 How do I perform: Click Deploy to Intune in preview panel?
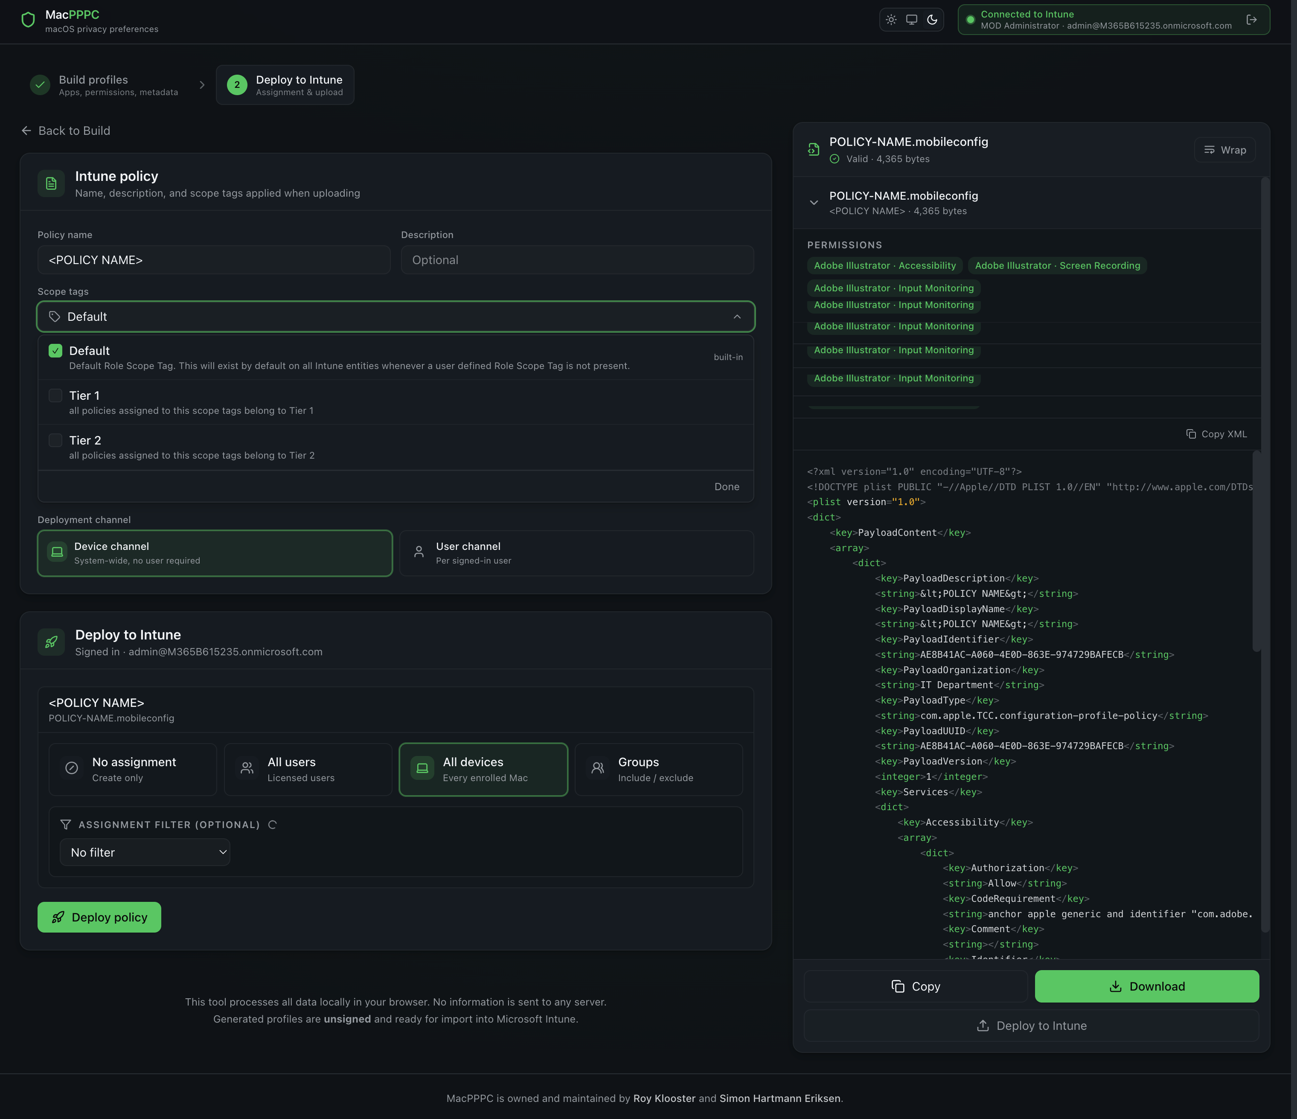1032,1026
